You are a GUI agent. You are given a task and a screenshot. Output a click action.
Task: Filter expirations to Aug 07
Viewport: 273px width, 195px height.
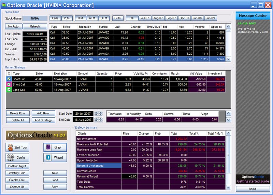(158, 18)
